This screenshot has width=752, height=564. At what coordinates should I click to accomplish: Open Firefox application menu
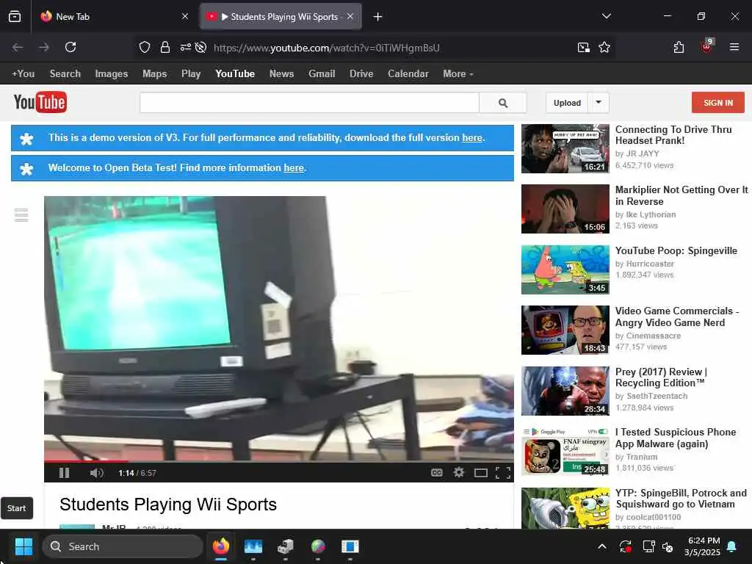pyautogui.click(x=734, y=47)
